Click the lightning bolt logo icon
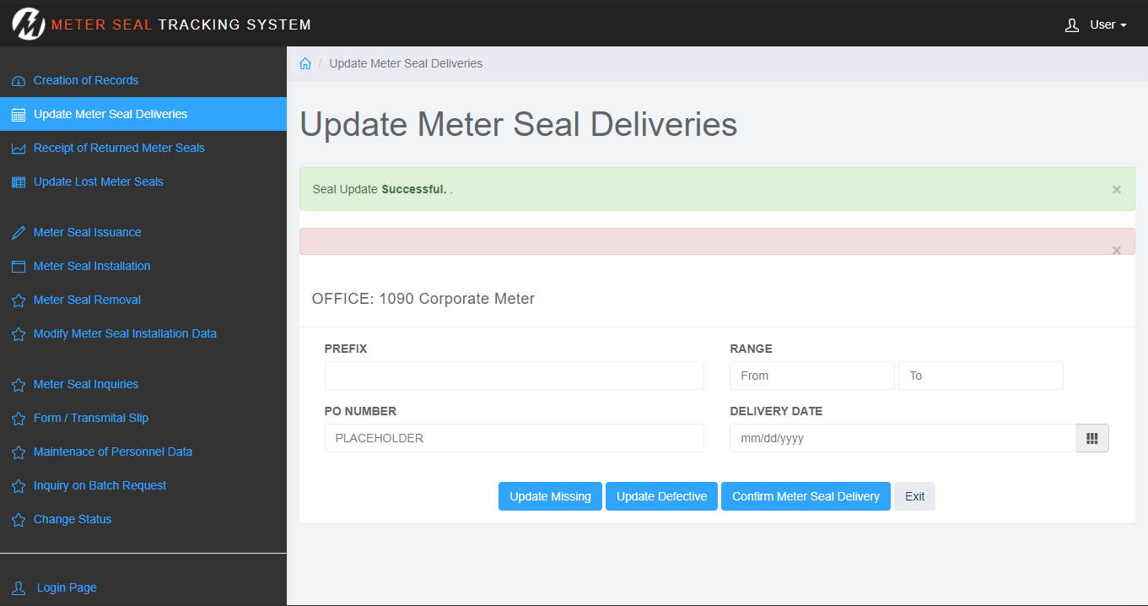 coord(28,24)
